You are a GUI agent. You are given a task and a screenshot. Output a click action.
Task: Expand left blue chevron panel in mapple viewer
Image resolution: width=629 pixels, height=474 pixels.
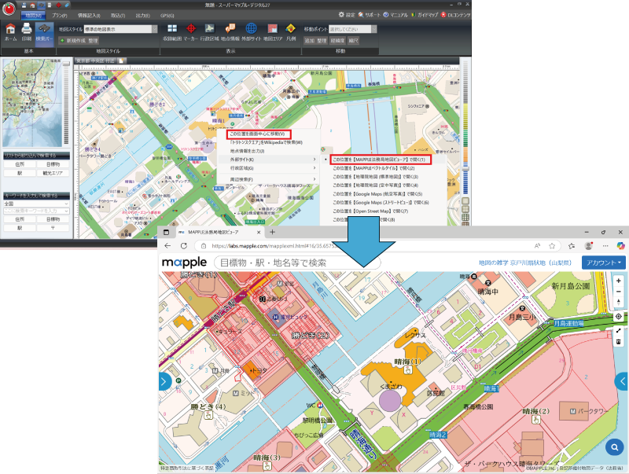pyautogui.click(x=164, y=381)
